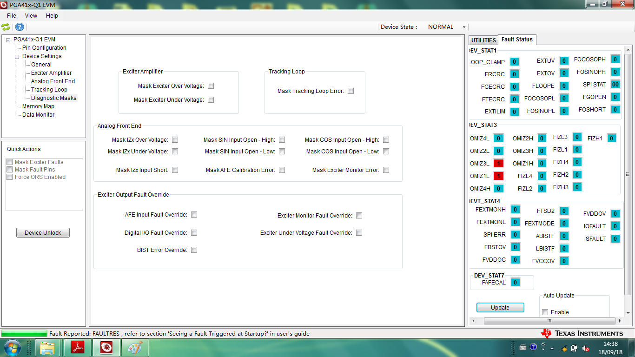Switch to the PGA41x EVM taskbar icon
635x357 pixels.
106,348
